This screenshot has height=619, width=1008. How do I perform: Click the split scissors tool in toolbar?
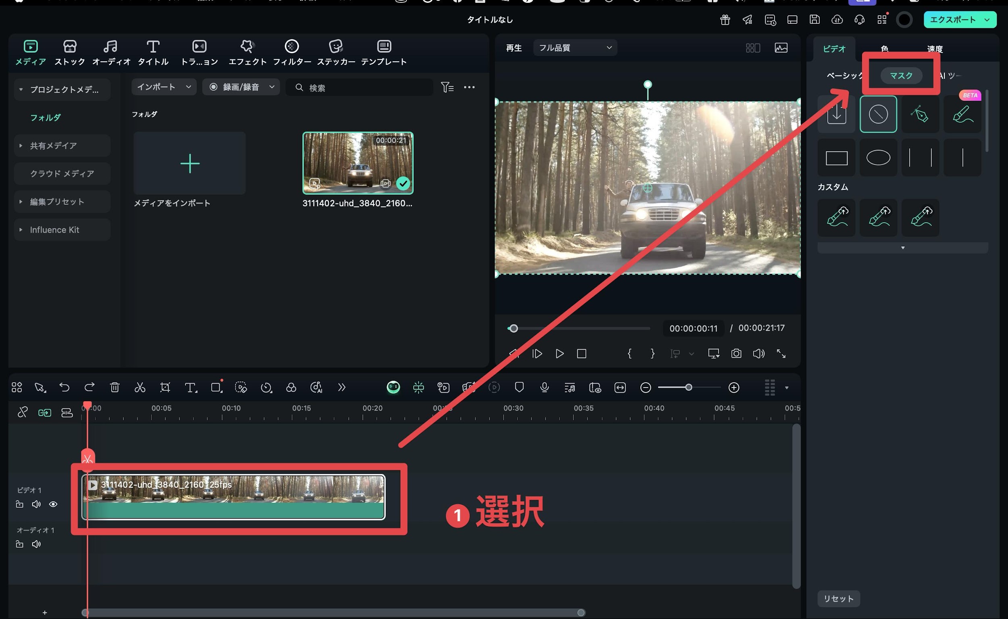pyautogui.click(x=140, y=387)
